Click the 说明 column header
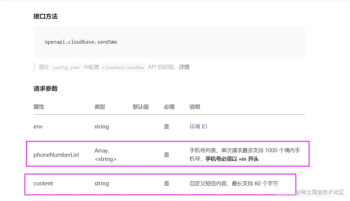This screenshot has width=350, height=201. (x=195, y=107)
